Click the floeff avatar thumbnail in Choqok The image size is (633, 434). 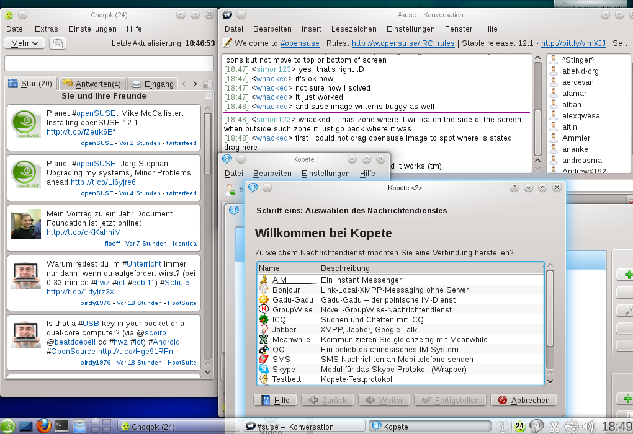click(26, 224)
